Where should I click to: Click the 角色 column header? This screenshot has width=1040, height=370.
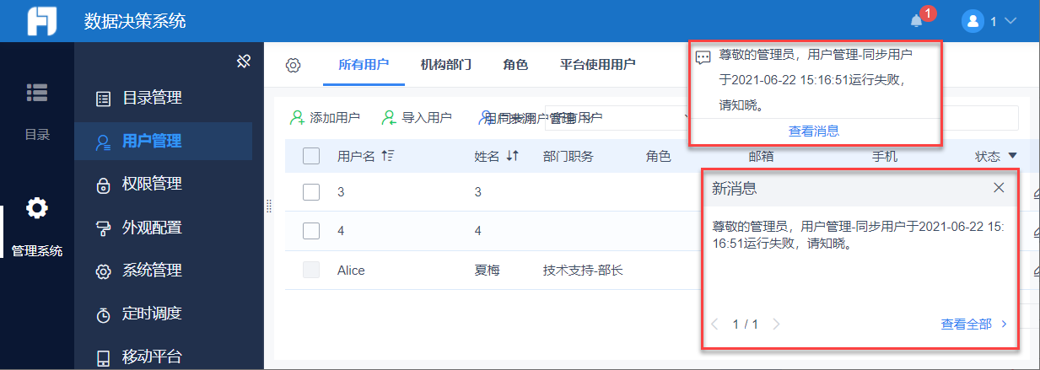pos(659,156)
